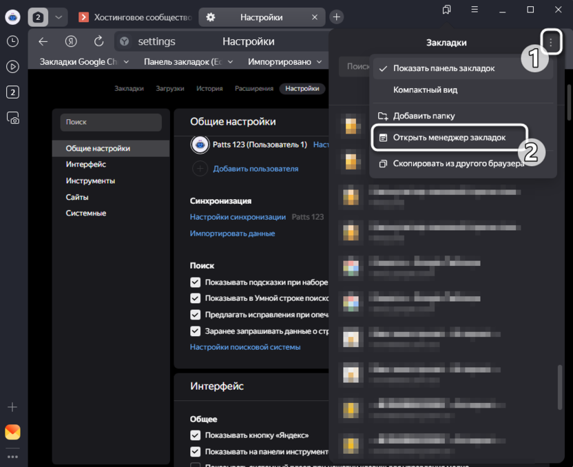This screenshot has height=467, width=573.
Task: Switch to the Расширения page tab
Action: pyautogui.click(x=254, y=88)
